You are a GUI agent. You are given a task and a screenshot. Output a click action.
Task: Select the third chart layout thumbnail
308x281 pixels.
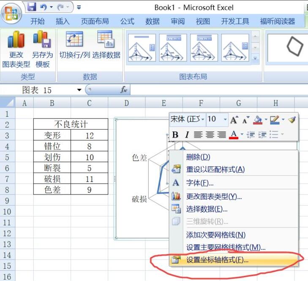tap(204, 48)
